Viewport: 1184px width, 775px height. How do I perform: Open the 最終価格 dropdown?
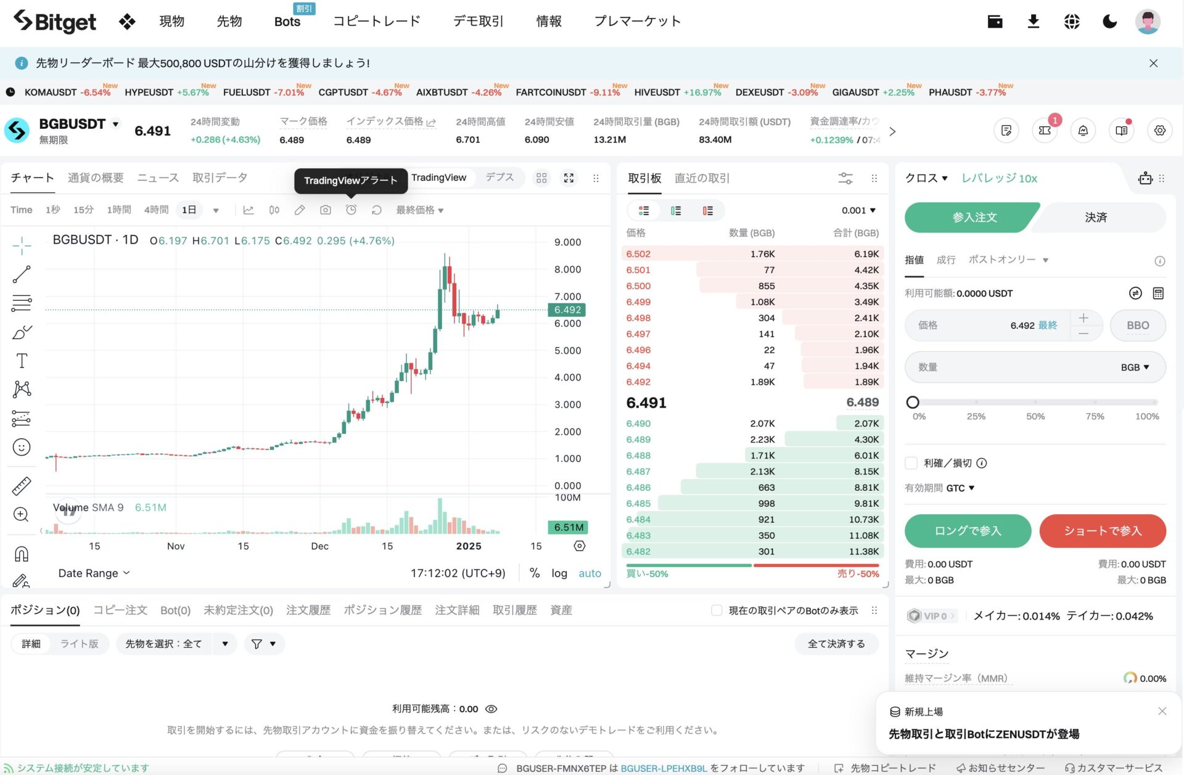pos(420,210)
